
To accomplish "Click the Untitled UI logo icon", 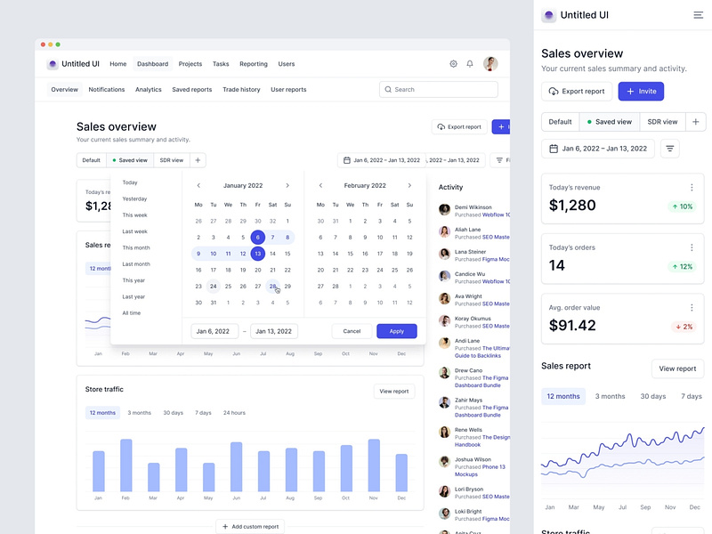I will 53,63.
